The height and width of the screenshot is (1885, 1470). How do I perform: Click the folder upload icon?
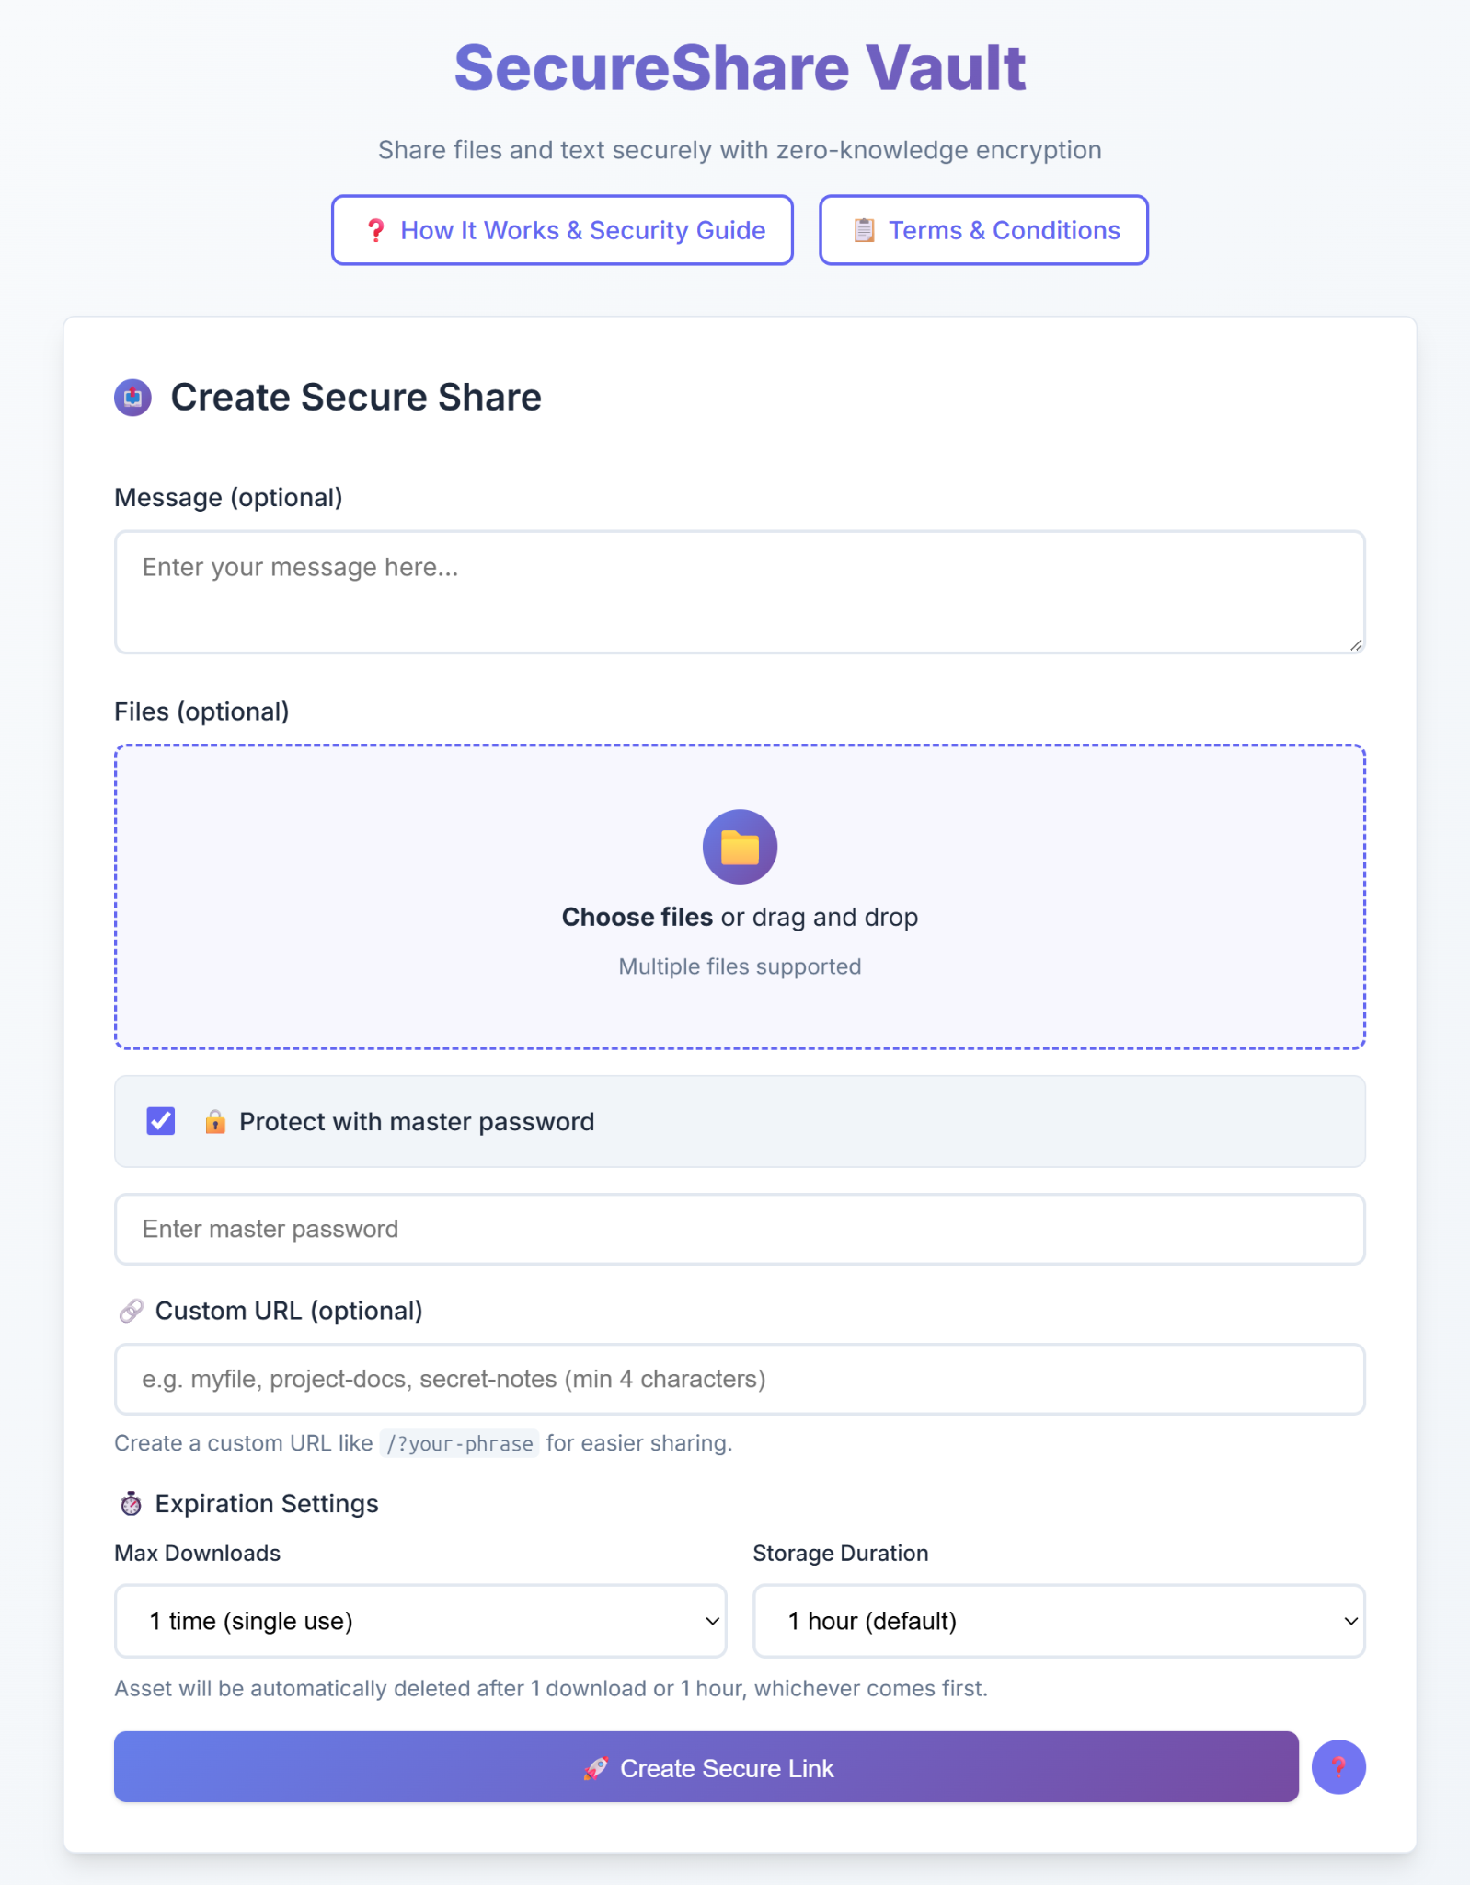[739, 845]
